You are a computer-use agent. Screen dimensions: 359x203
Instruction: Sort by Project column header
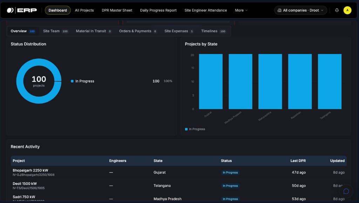(19, 161)
